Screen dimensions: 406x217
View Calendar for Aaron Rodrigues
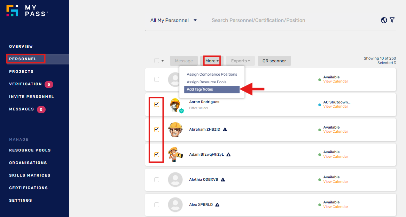click(x=336, y=107)
